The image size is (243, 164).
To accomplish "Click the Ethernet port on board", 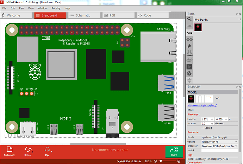I will pyautogui.click(x=158, y=47).
